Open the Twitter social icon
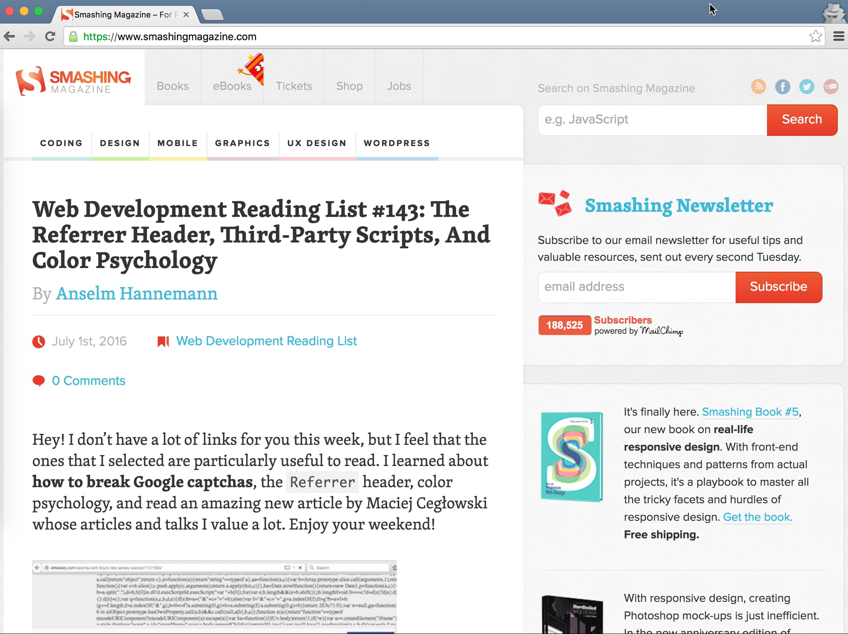The image size is (848, 634). 807,86
